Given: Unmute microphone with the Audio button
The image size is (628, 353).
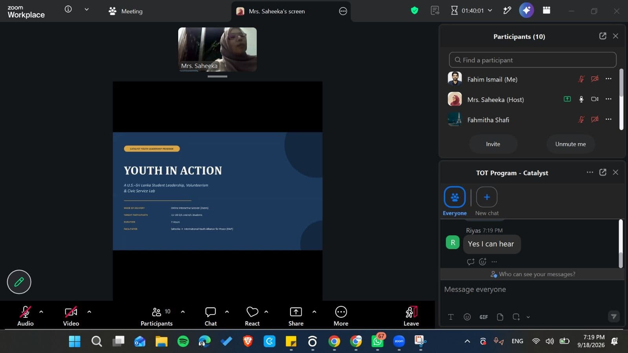Looking at the screenshot, I should 25,316.
